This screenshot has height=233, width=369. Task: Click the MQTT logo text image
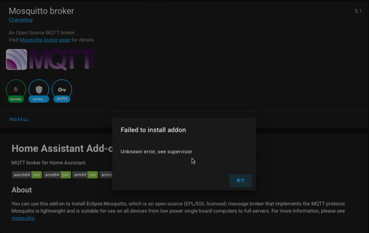[x=62, y=60]
